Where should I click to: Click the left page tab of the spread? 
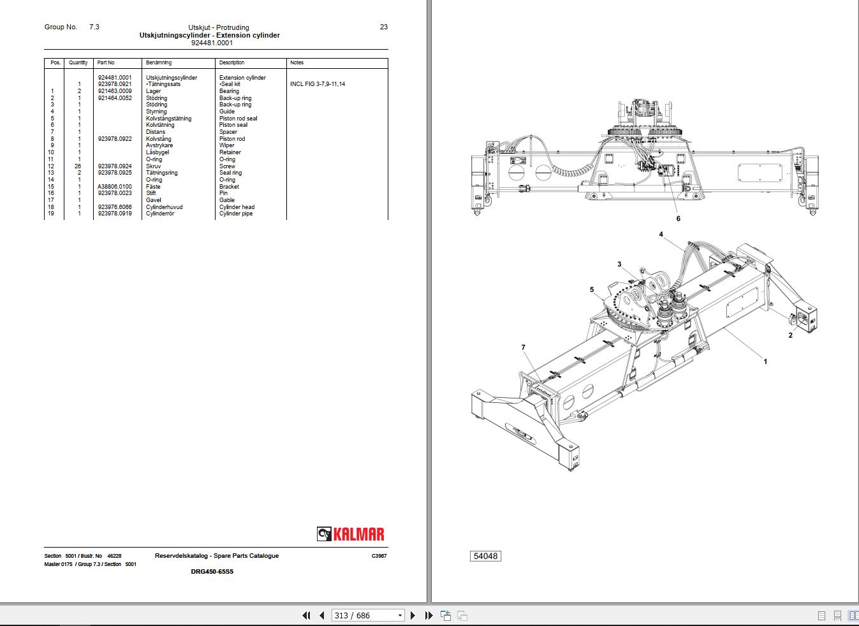point(214,306)
